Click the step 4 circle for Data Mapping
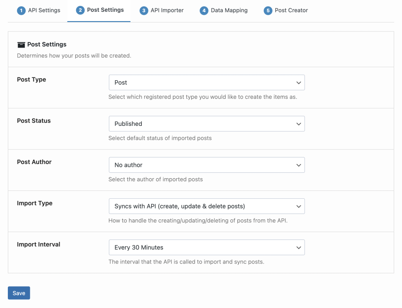 pos(204,10)
